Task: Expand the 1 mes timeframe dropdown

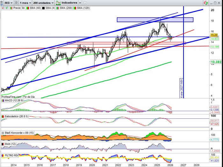Action: pos(25,3)
